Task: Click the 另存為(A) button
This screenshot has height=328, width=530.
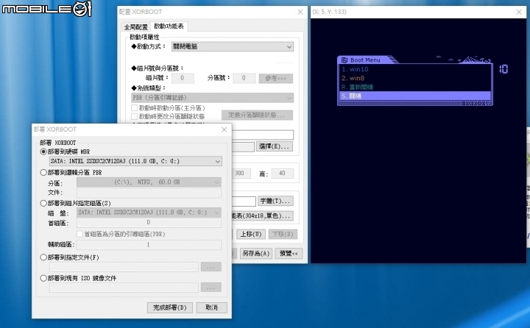Action: (256, 253)
